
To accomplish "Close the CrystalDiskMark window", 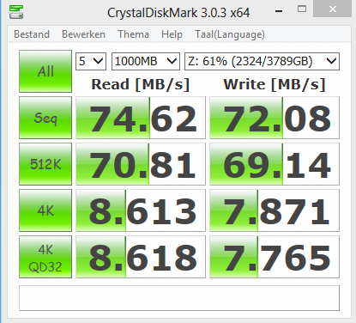I will (x=332, y=9).
